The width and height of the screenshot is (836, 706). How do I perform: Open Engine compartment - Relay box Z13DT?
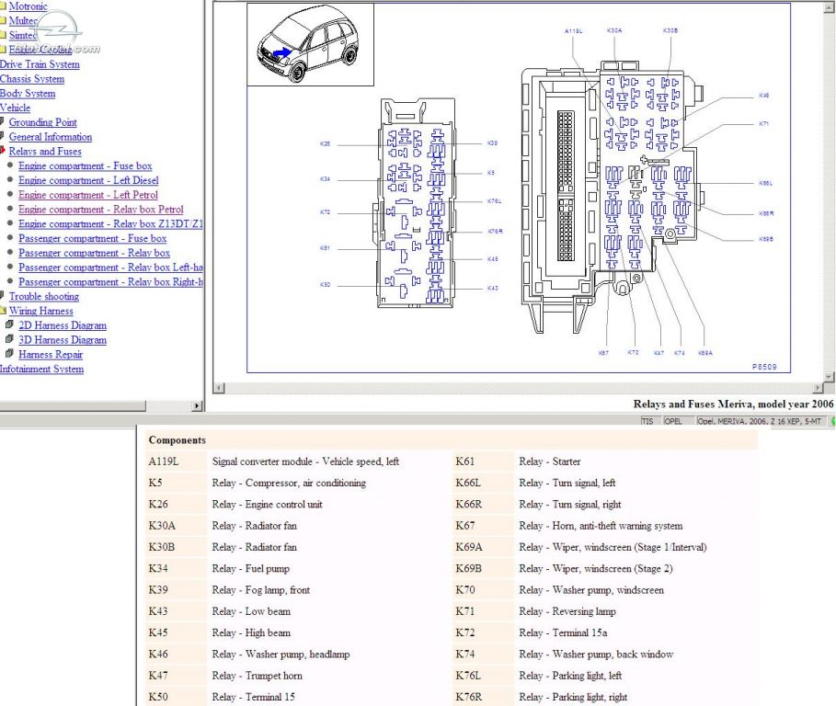pyautogui.click(x=110, y=223)
